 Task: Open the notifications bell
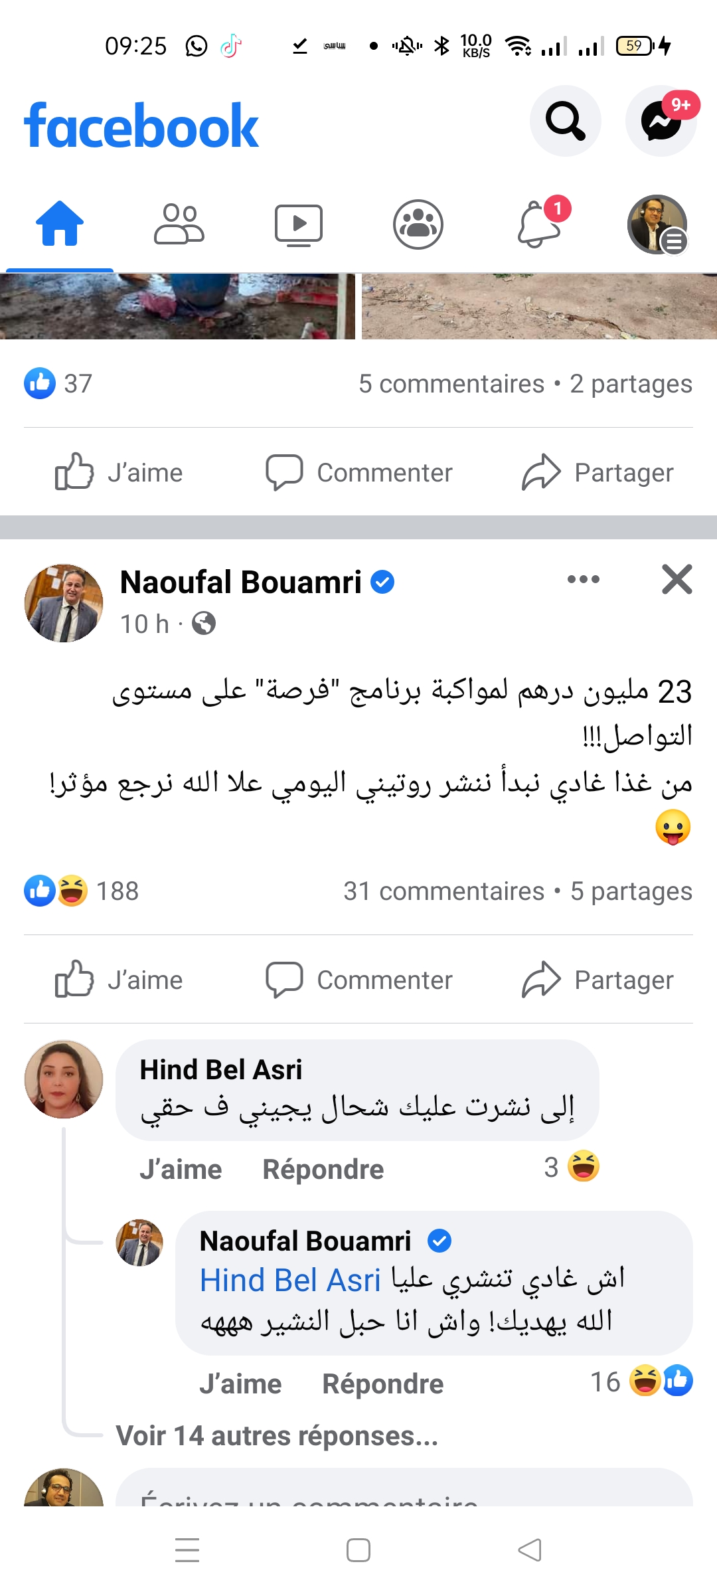click(x=539, y=224)
